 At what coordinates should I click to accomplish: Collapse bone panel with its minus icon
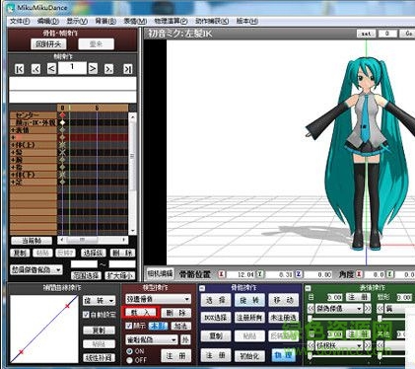(x=202, y=288)
